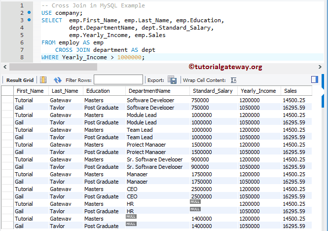Click row selector of first result row
The width and height of the screenshot is (328, 231).
coord(7,100)
